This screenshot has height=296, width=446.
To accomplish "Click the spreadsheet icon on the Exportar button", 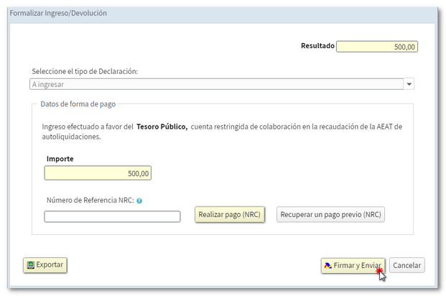I will point(30,265).
